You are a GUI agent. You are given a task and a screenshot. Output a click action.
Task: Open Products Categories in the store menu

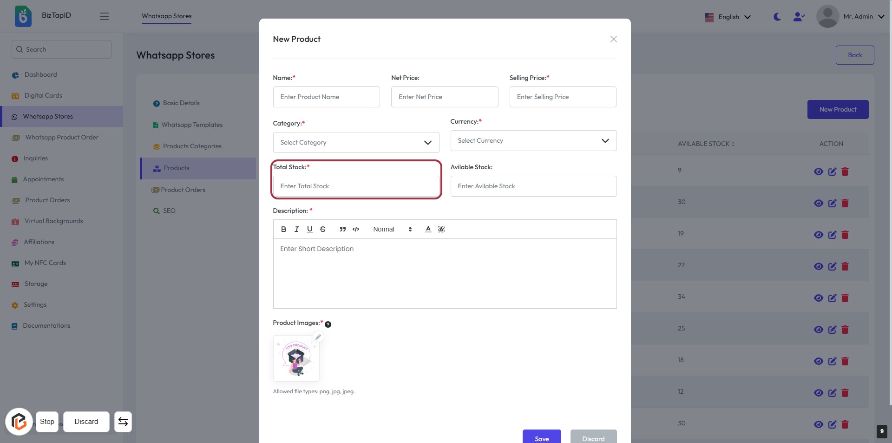tap(192, 146)
